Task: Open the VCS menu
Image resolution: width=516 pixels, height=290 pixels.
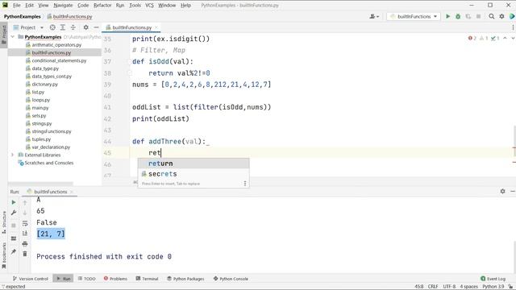Action: (x=149, y=6)
